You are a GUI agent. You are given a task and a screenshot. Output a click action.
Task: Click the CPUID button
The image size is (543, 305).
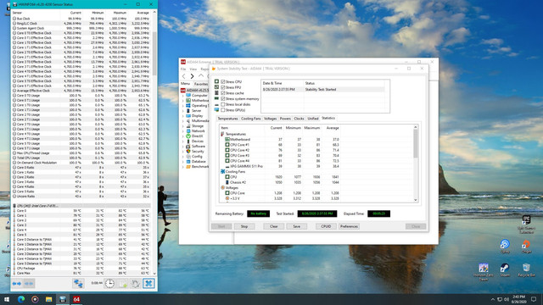click(326, 226)
